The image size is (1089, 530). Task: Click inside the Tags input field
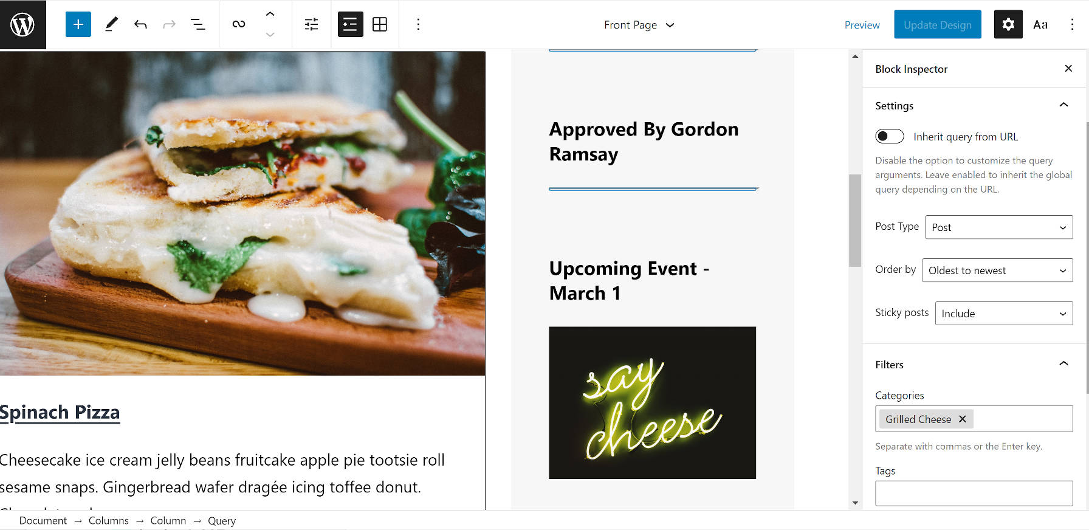coord(974,493)
